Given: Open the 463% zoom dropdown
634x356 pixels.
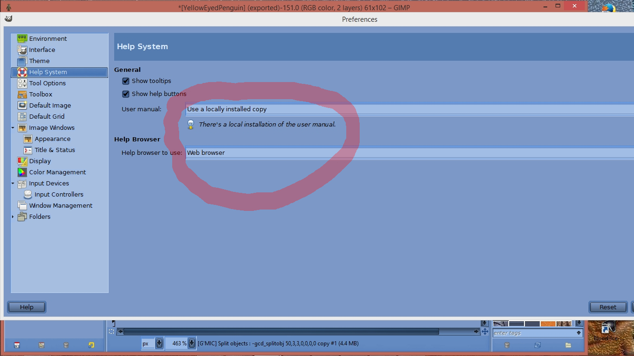Looking at the screenshot, I should pyautogui.click(x=192, y=343).
